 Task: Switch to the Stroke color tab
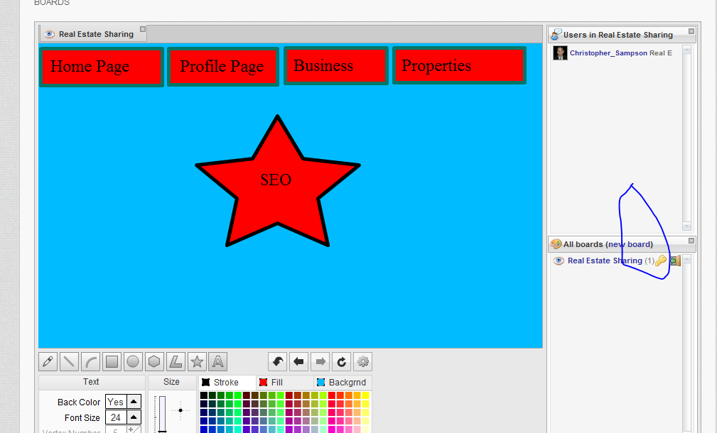pos(227,383)
